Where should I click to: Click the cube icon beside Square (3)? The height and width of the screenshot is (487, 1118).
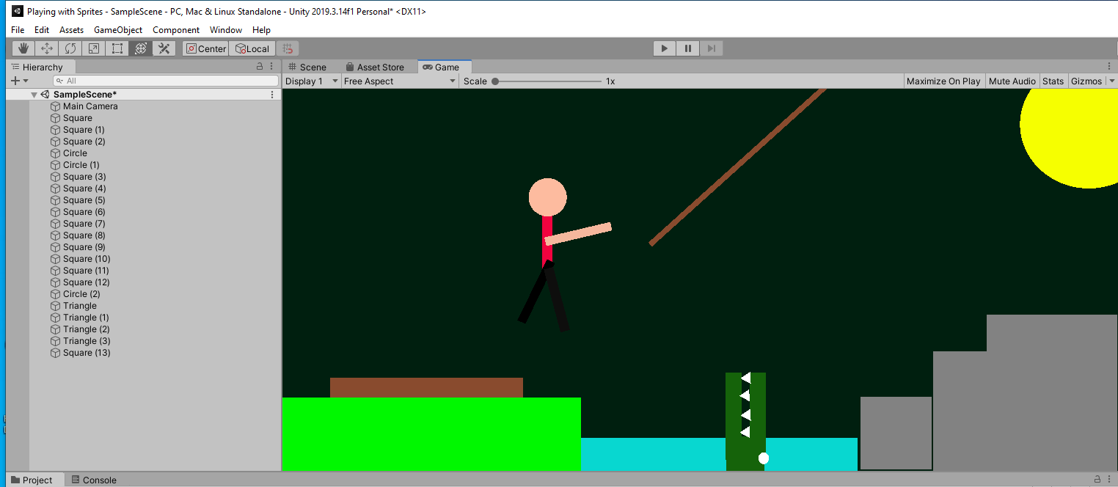55,177
